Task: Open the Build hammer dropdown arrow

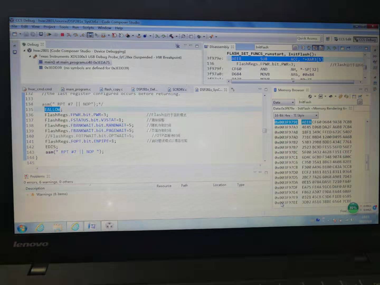Action: pos(176,36)
